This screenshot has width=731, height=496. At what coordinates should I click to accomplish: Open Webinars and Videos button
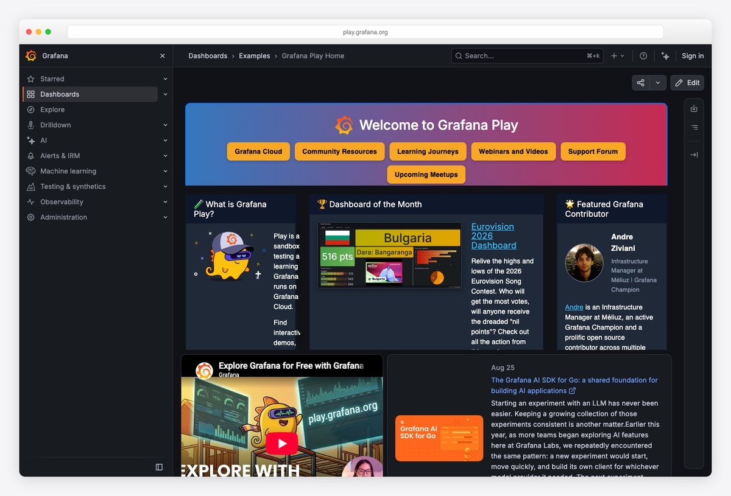pos(514,152)
